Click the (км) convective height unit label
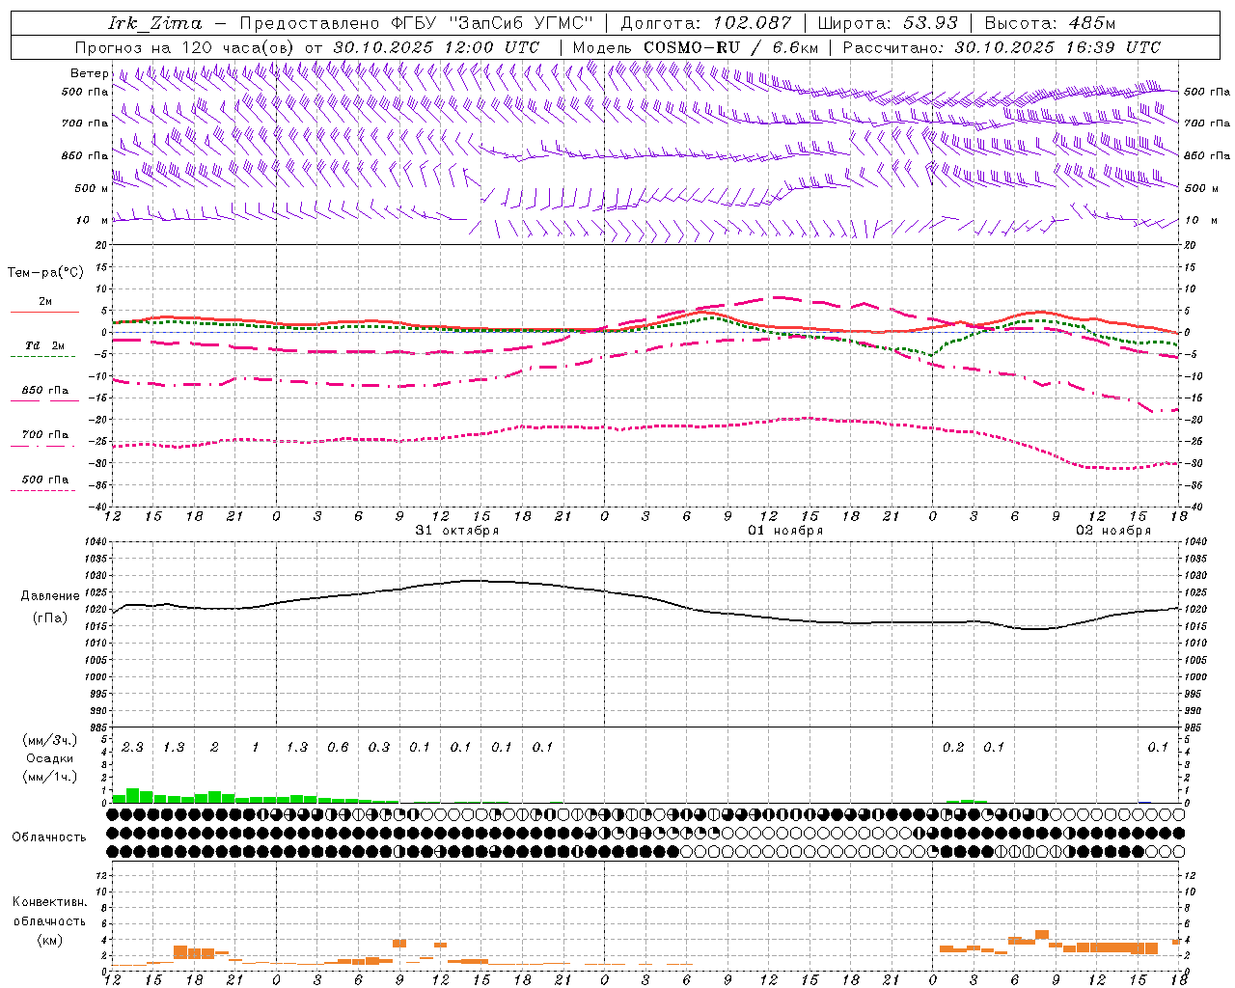 click(49, 940)
